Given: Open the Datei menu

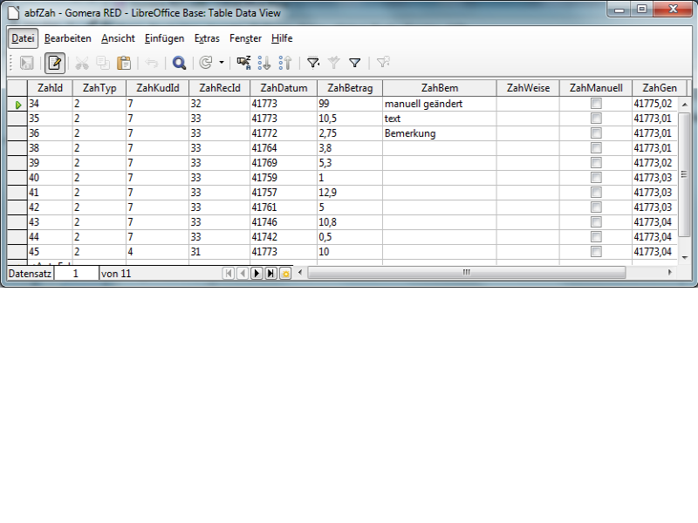Looking at the screenshot, I should tap(24, 39).
